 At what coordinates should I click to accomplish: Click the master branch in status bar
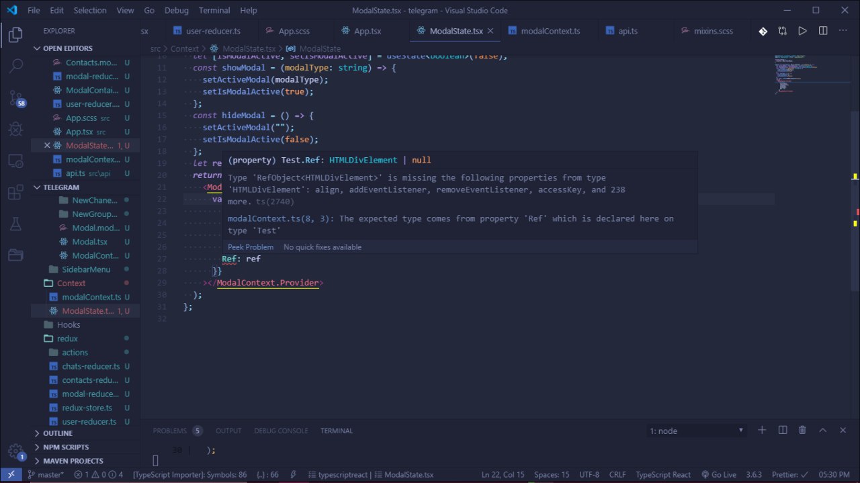click(46, 475)
